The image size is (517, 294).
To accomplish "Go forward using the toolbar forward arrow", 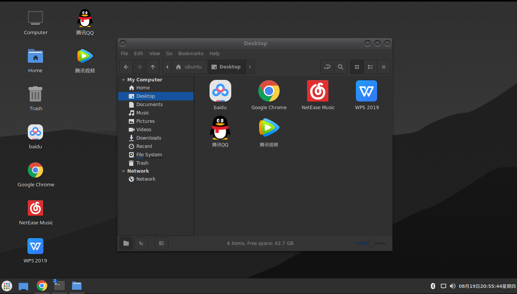I will 139,67.
